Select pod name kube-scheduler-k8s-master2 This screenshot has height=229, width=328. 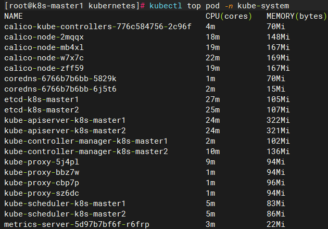(x=65, y=214)
